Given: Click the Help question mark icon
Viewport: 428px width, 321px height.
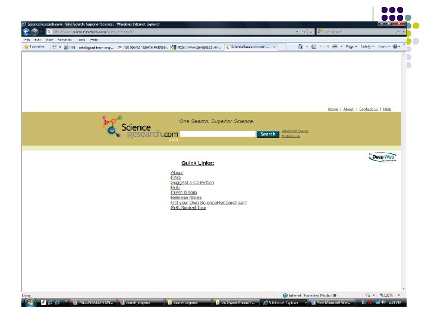Looking at the screenshot, I should click(x=395, y=47).
